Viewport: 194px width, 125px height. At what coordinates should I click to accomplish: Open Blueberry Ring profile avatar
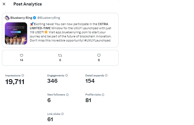[x=7, y=18]
